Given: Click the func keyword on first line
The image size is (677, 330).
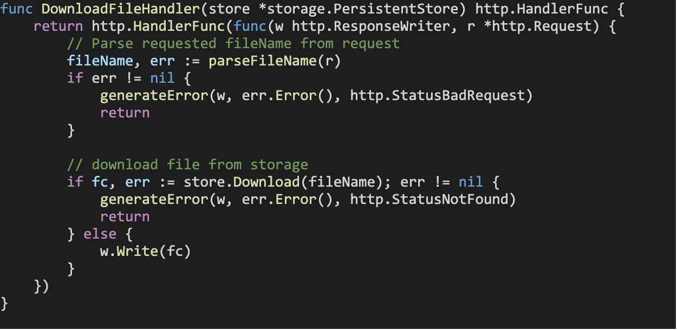Looking at the screenshot, I should click(17, 9).
